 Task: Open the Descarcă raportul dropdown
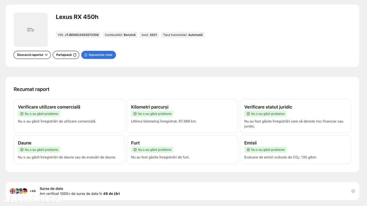coord(32,55)
